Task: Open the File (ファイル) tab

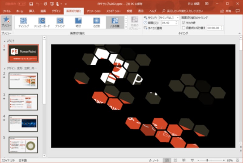Action: [6, 11]
